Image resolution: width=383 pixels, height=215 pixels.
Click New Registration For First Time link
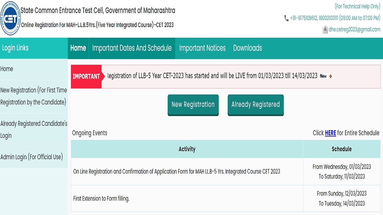[34, 96]
